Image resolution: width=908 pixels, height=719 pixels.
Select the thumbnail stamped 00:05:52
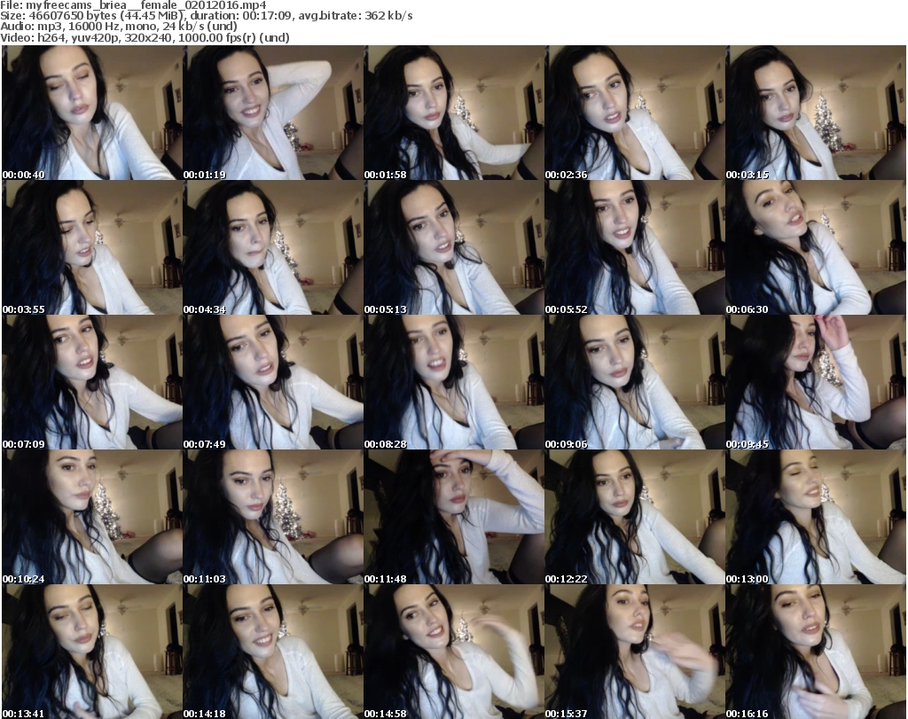point(635,247)
